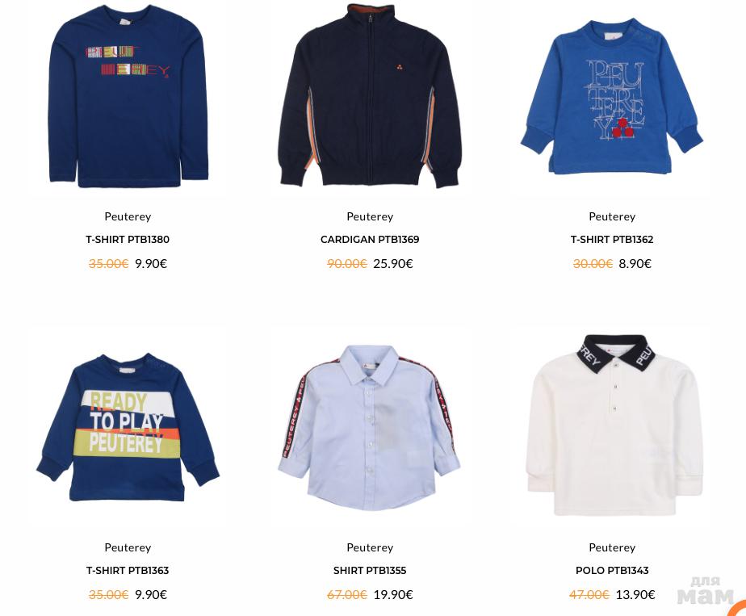Click the CARDIGAN PTB1369 title link
This screenshot has height=616, width=746.
[370, 239]
